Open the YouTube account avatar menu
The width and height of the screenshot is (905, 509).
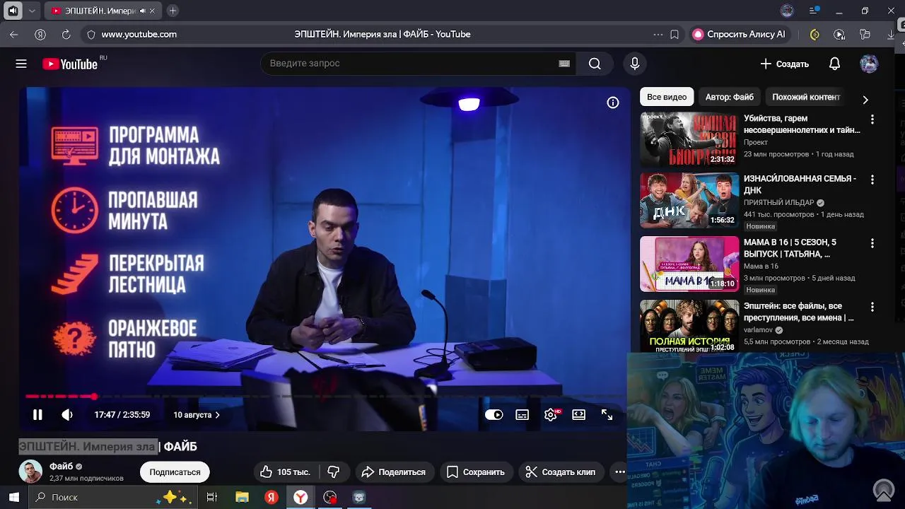(x=869, y=64)
